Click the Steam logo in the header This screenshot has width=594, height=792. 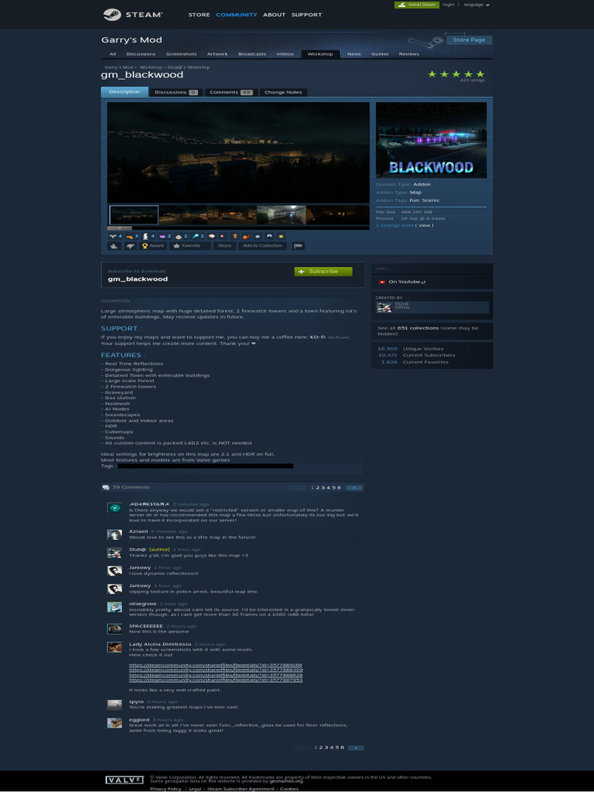(133, 15)
